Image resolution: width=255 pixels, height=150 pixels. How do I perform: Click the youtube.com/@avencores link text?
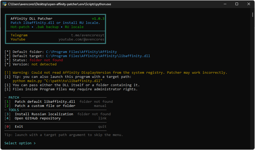click(82, 39)
